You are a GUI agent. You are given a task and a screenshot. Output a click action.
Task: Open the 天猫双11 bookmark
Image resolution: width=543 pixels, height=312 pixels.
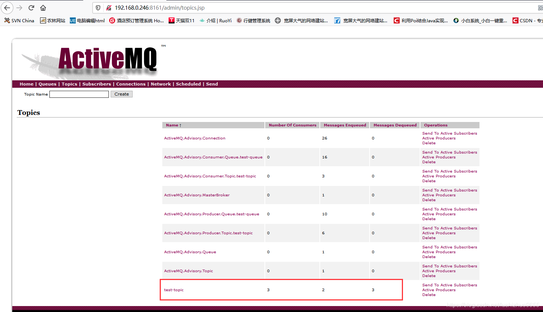pos(182,20)
